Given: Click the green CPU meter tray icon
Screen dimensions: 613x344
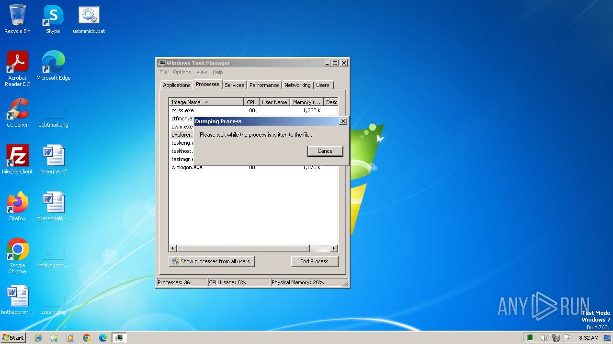Looking at the screenshot, I should coord(530,338).
